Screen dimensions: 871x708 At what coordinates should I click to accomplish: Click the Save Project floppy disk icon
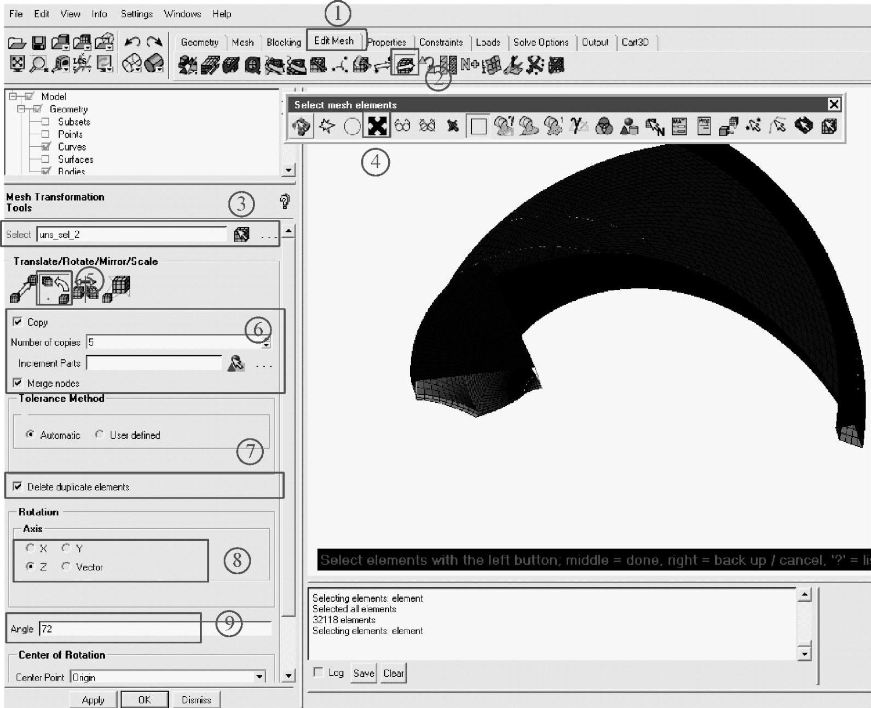[x=39, y=43]
